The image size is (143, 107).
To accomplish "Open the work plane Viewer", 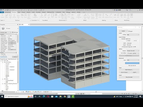I will [131, 16].
